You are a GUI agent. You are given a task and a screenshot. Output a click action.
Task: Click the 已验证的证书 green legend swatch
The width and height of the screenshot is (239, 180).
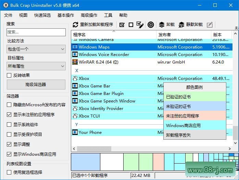[194, 97]
